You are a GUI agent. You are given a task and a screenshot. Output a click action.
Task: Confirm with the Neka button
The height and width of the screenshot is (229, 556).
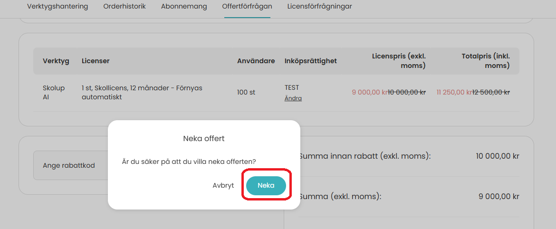266,185
